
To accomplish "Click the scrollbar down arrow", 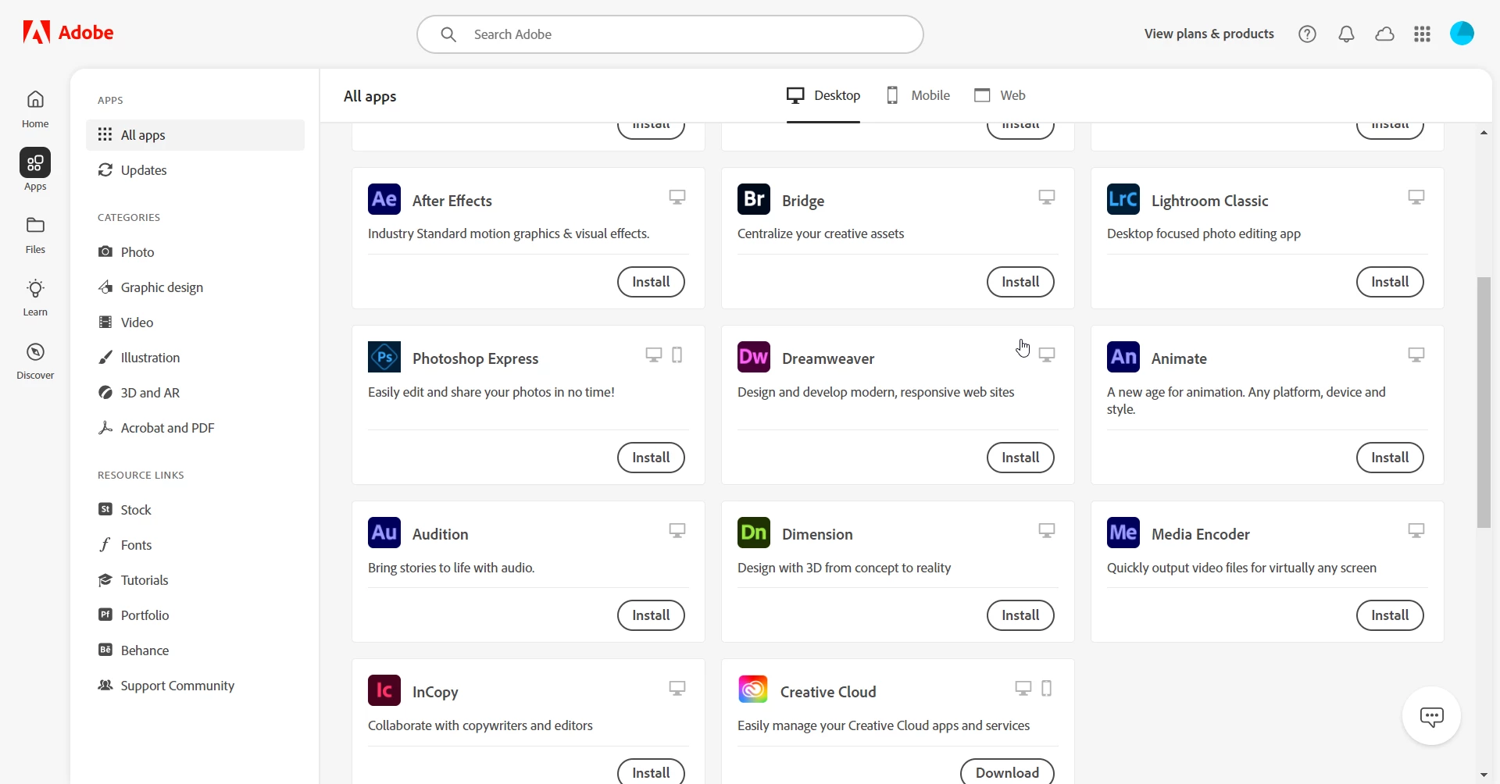I will click(x=1484, y=775).
